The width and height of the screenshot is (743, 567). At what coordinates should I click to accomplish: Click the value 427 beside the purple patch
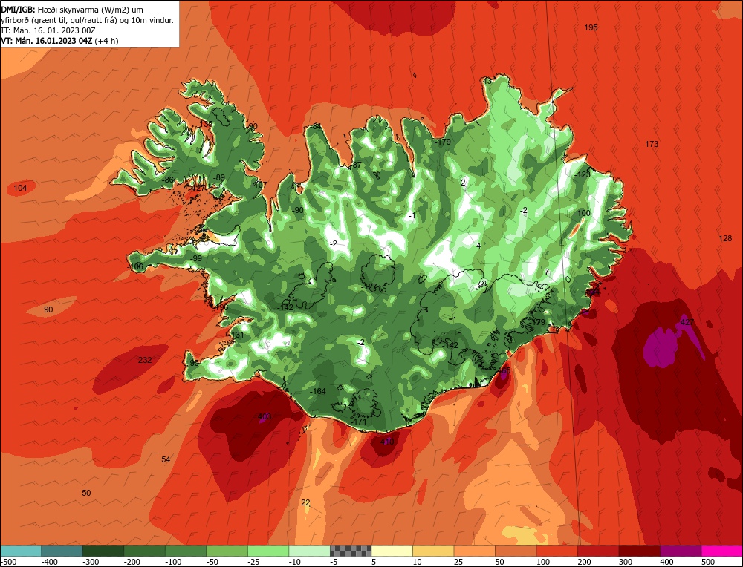click(x=687, y=322)
